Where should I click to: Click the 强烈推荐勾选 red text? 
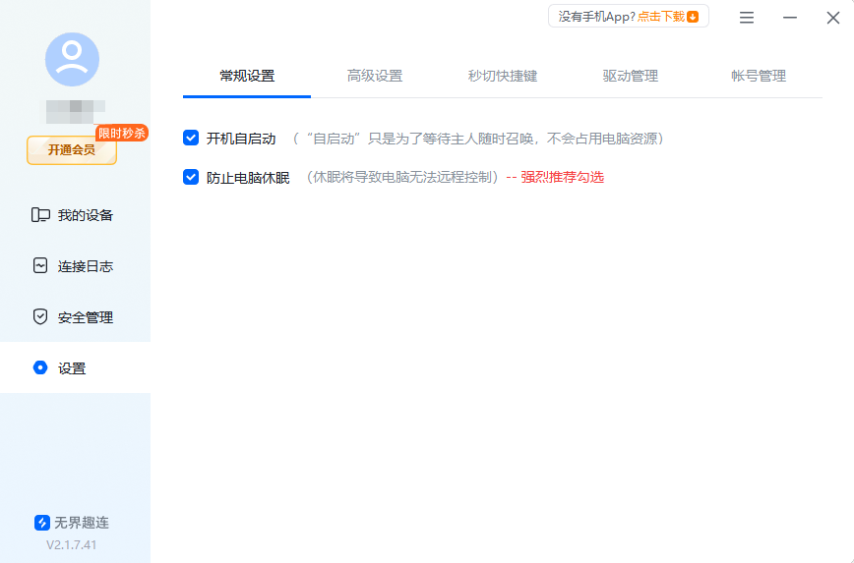coord(562,177)
